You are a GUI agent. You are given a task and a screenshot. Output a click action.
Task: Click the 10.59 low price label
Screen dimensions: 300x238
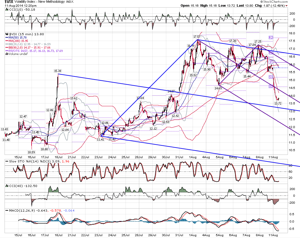click(31, 152)
